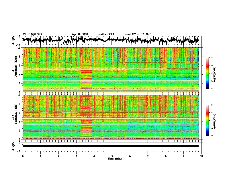Click the "VLF Spectra" plot title
Image resolution: width=227 pixels, height=175 pixels.
click(x=32, y=34)
